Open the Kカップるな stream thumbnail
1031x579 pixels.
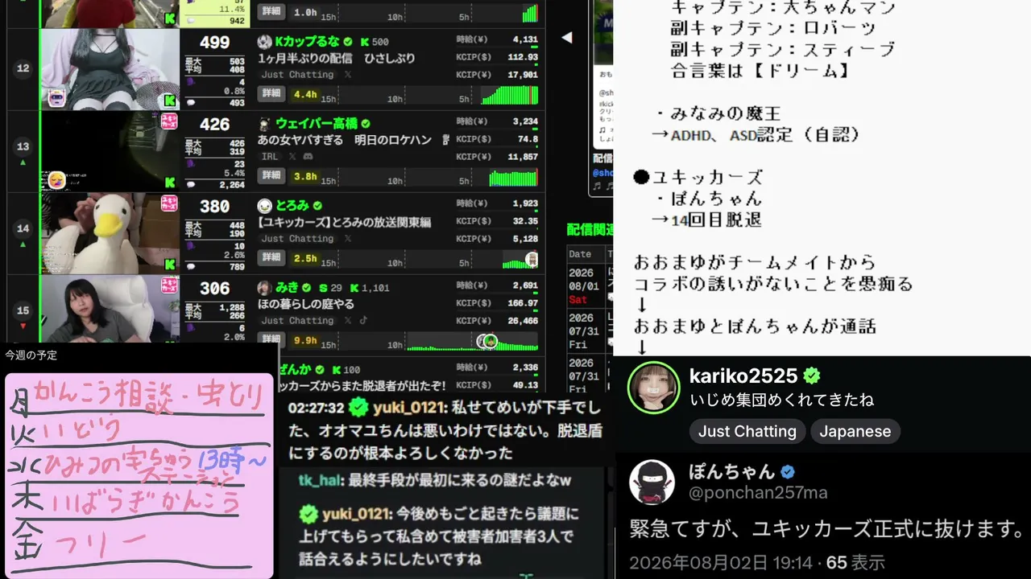[x=110, y=69]
